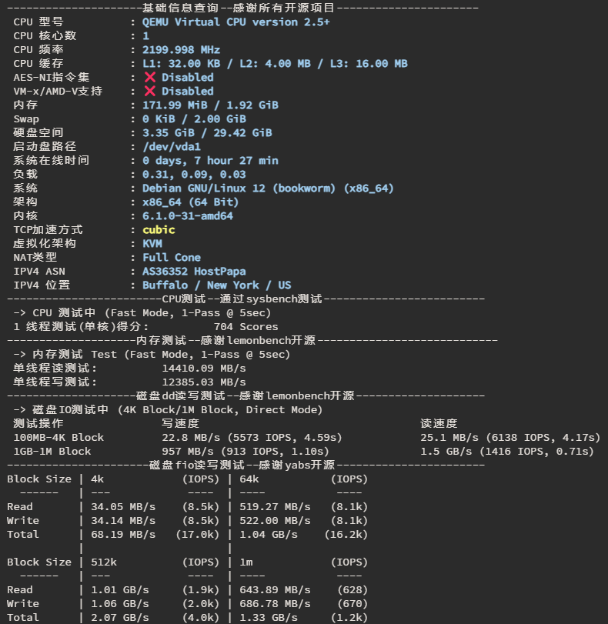The height and width of the screenshot is (624, 608).
Task: Select the yellow cubic TCP value
Action: pos(159,229)
